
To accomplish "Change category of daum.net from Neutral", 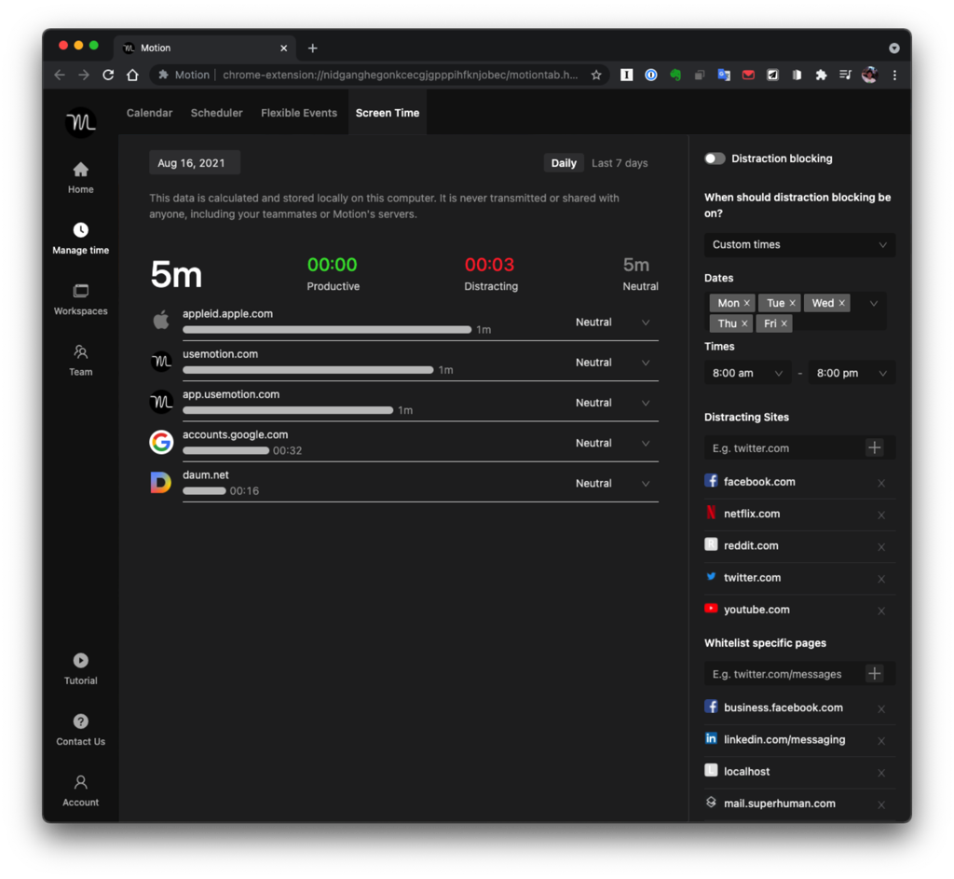I will pos(613,483).
